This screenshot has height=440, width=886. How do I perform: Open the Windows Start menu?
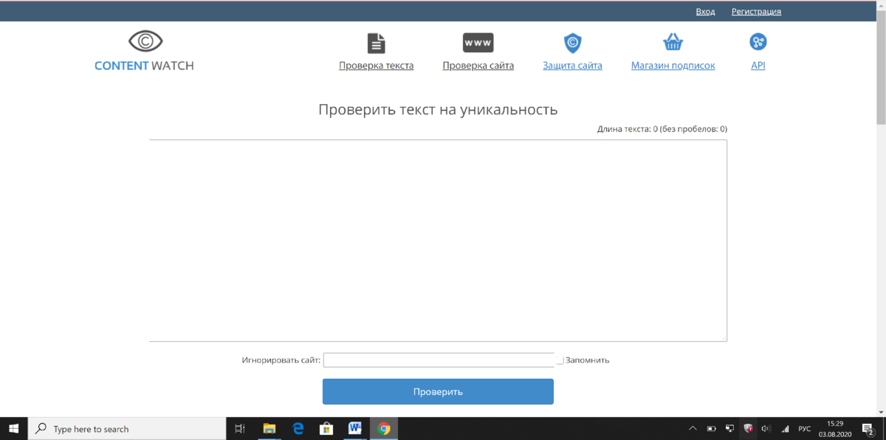(x=13, y=428)
